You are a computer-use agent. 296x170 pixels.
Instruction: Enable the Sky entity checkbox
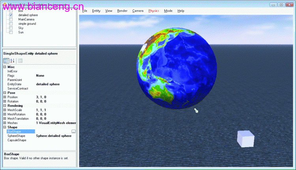click(x=11, y=28)
